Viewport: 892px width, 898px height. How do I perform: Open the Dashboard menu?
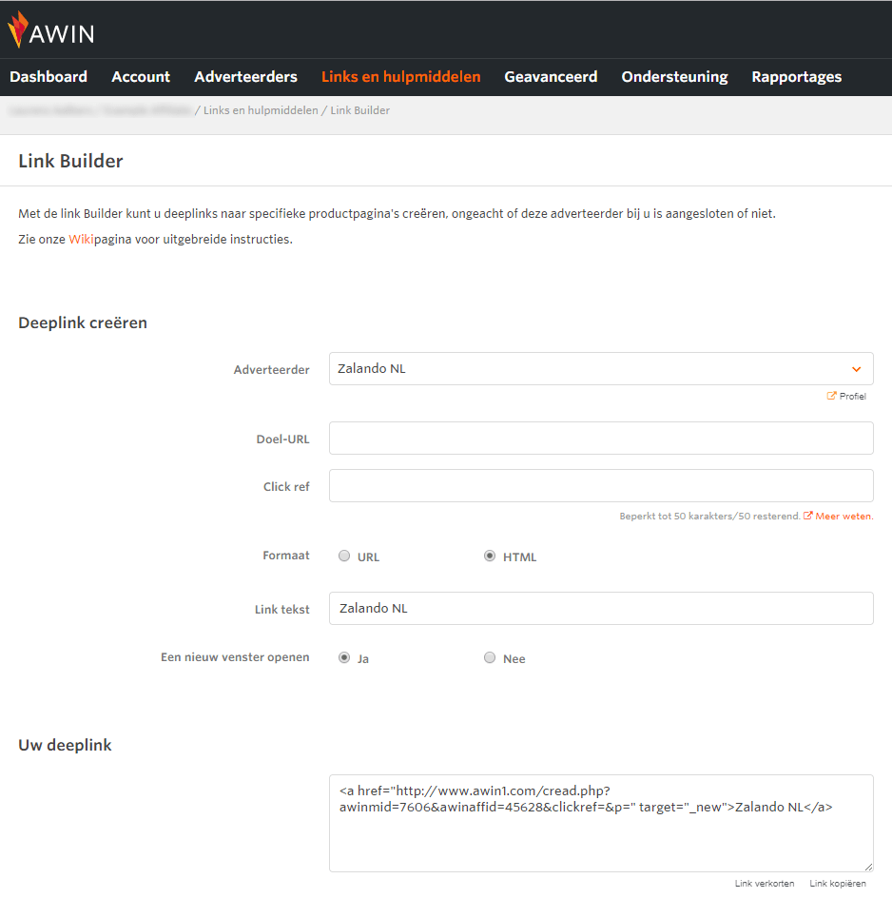(48, 77)
